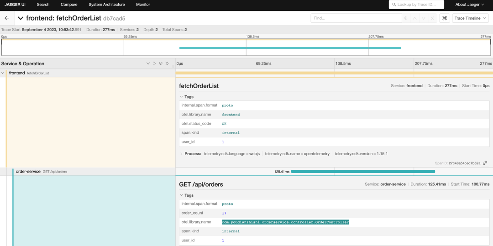This screenshot has width=493, height=246.
Task: Click highlighted OrderController library name value
Action: 285,222
